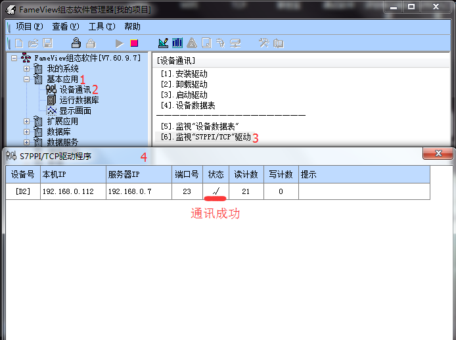
Task: Open the 项目(P) menu
Action: [29, 26]
